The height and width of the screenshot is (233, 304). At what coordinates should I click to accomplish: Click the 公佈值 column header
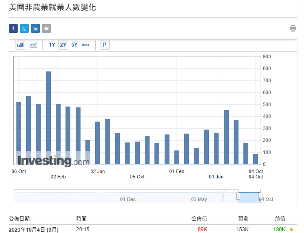click(x=199, y=219)
